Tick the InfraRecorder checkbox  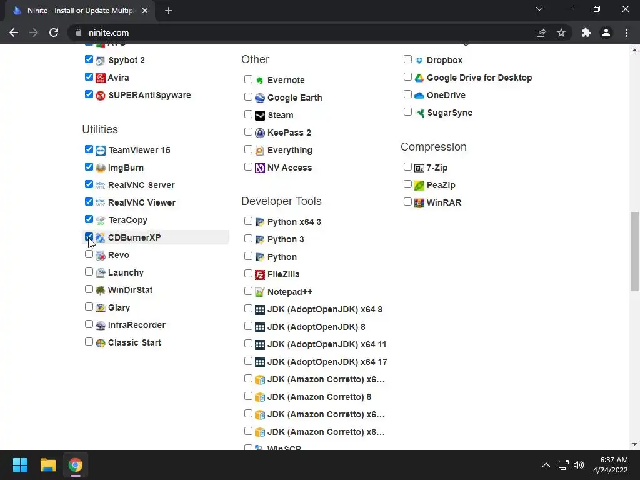coord(89,324)
